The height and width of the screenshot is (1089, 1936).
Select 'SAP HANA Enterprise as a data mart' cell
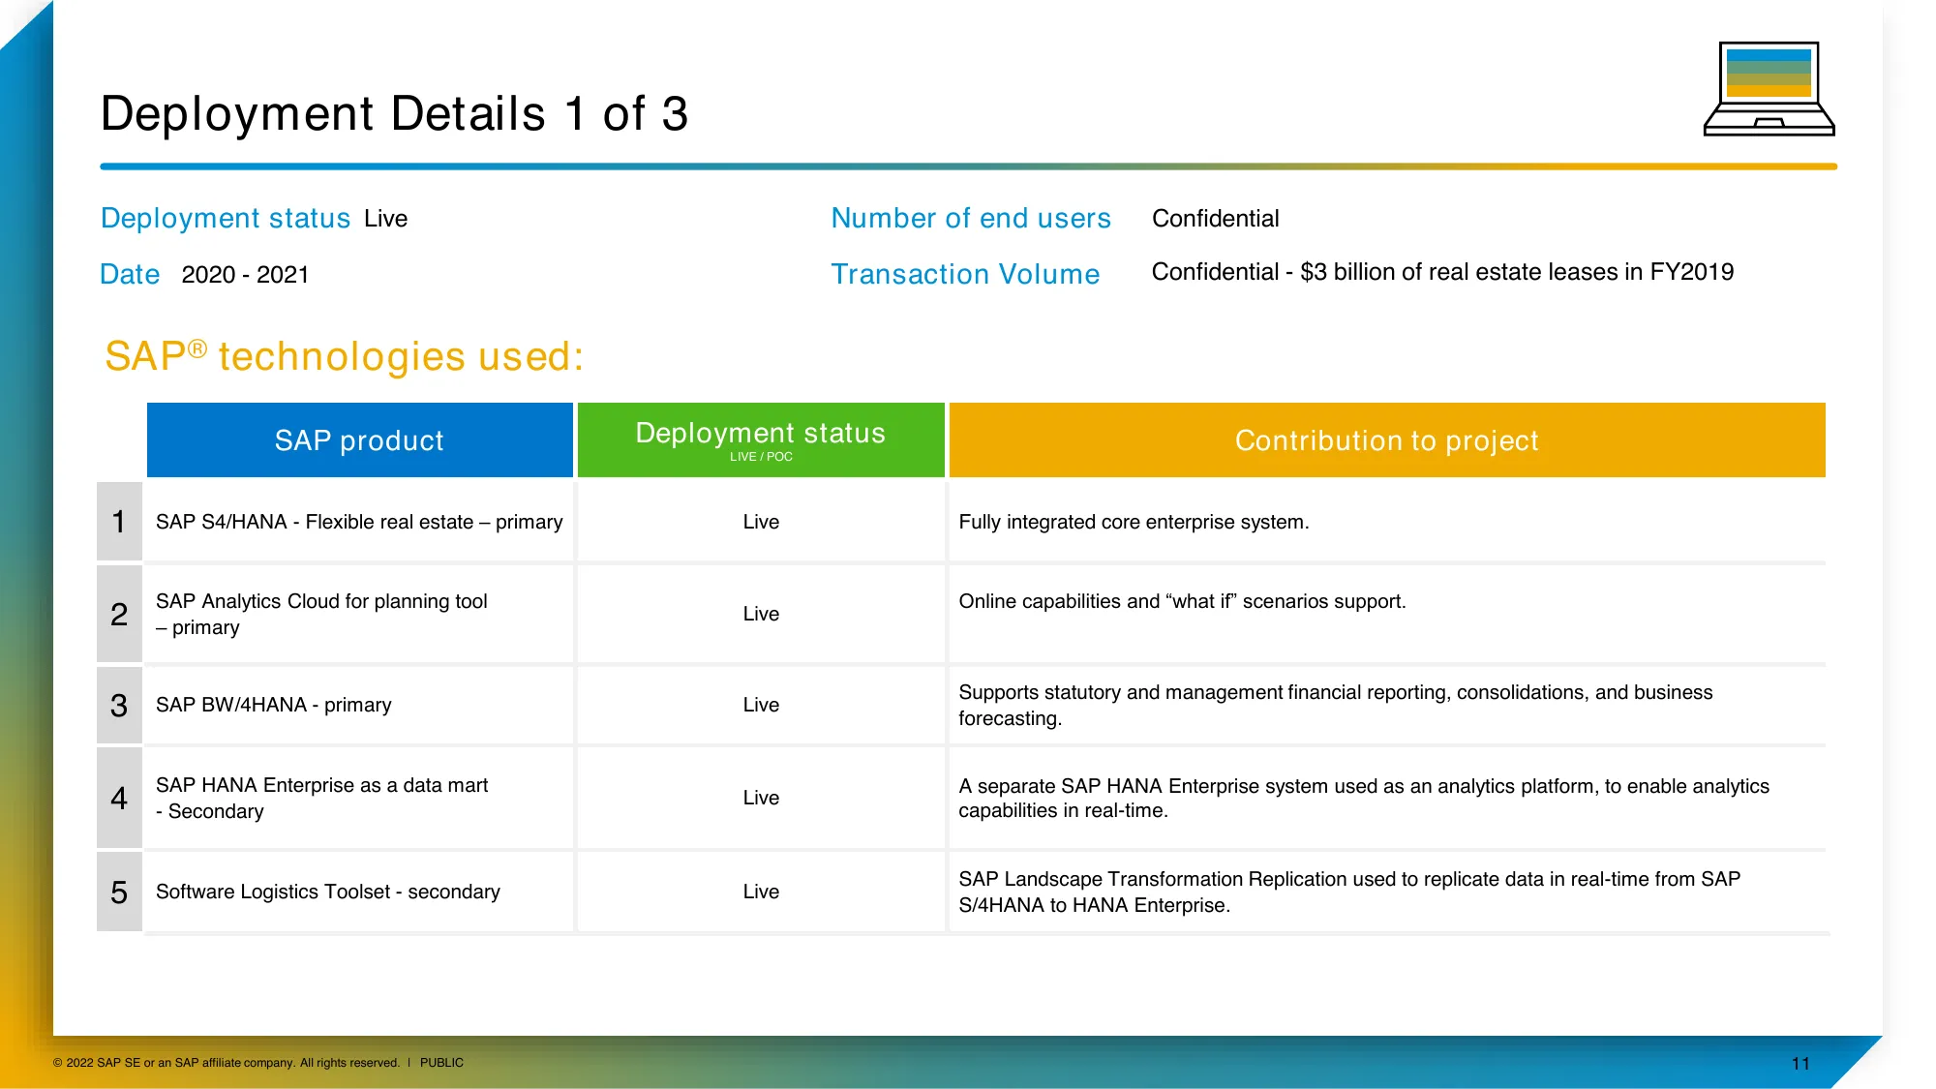[359, 798]
